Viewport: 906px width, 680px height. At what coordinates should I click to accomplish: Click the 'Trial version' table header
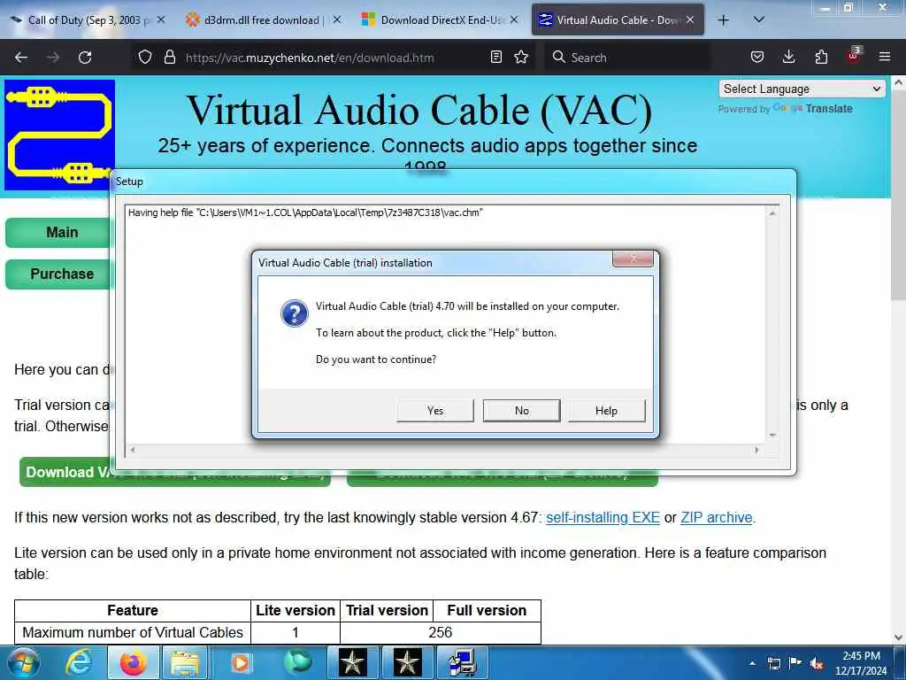coord(387,611)
